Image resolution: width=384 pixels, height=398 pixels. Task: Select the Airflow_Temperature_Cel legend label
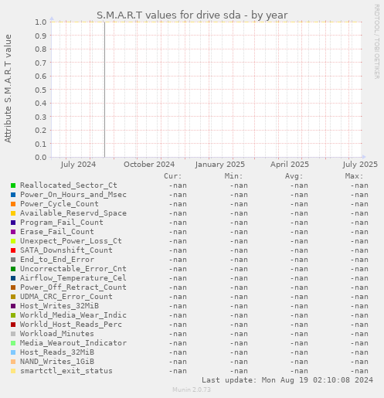[73, 278]
